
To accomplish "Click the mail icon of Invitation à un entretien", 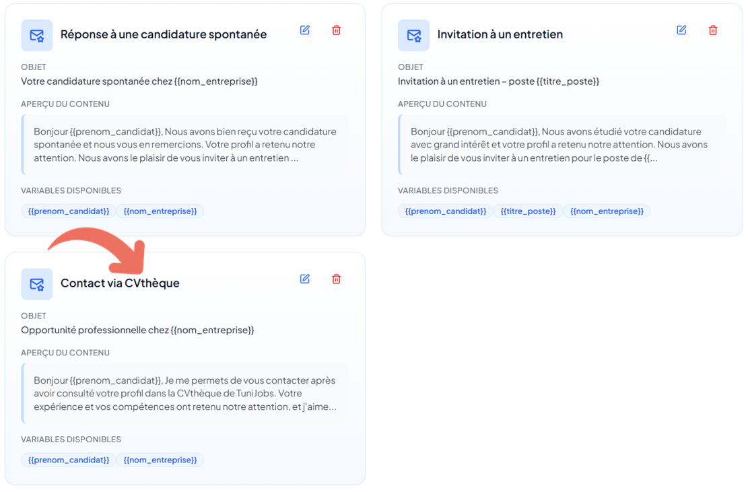I will click(x=413, y=35).
